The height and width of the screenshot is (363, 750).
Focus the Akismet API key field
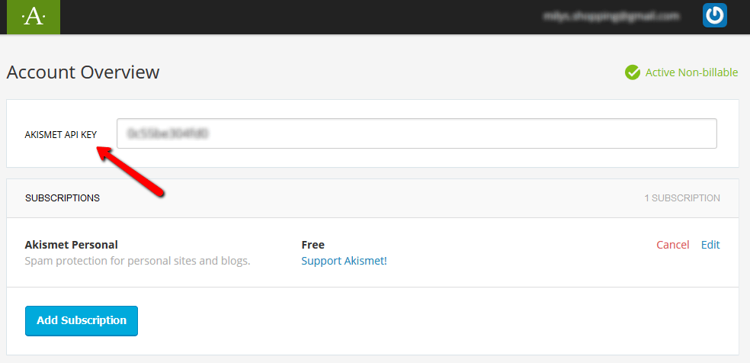(x=417, y=133)
